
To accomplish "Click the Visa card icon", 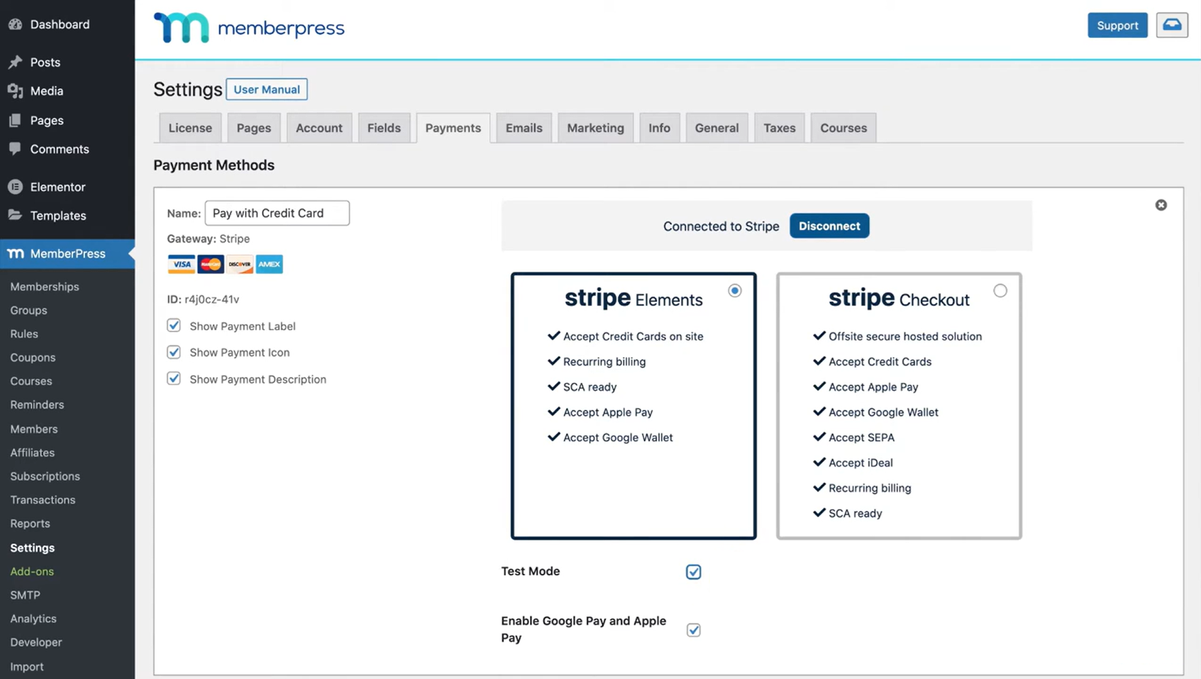I will pyautogui.click(x=181, y=264).
